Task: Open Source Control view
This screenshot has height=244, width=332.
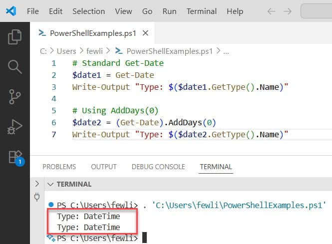Action: (14, 97)
